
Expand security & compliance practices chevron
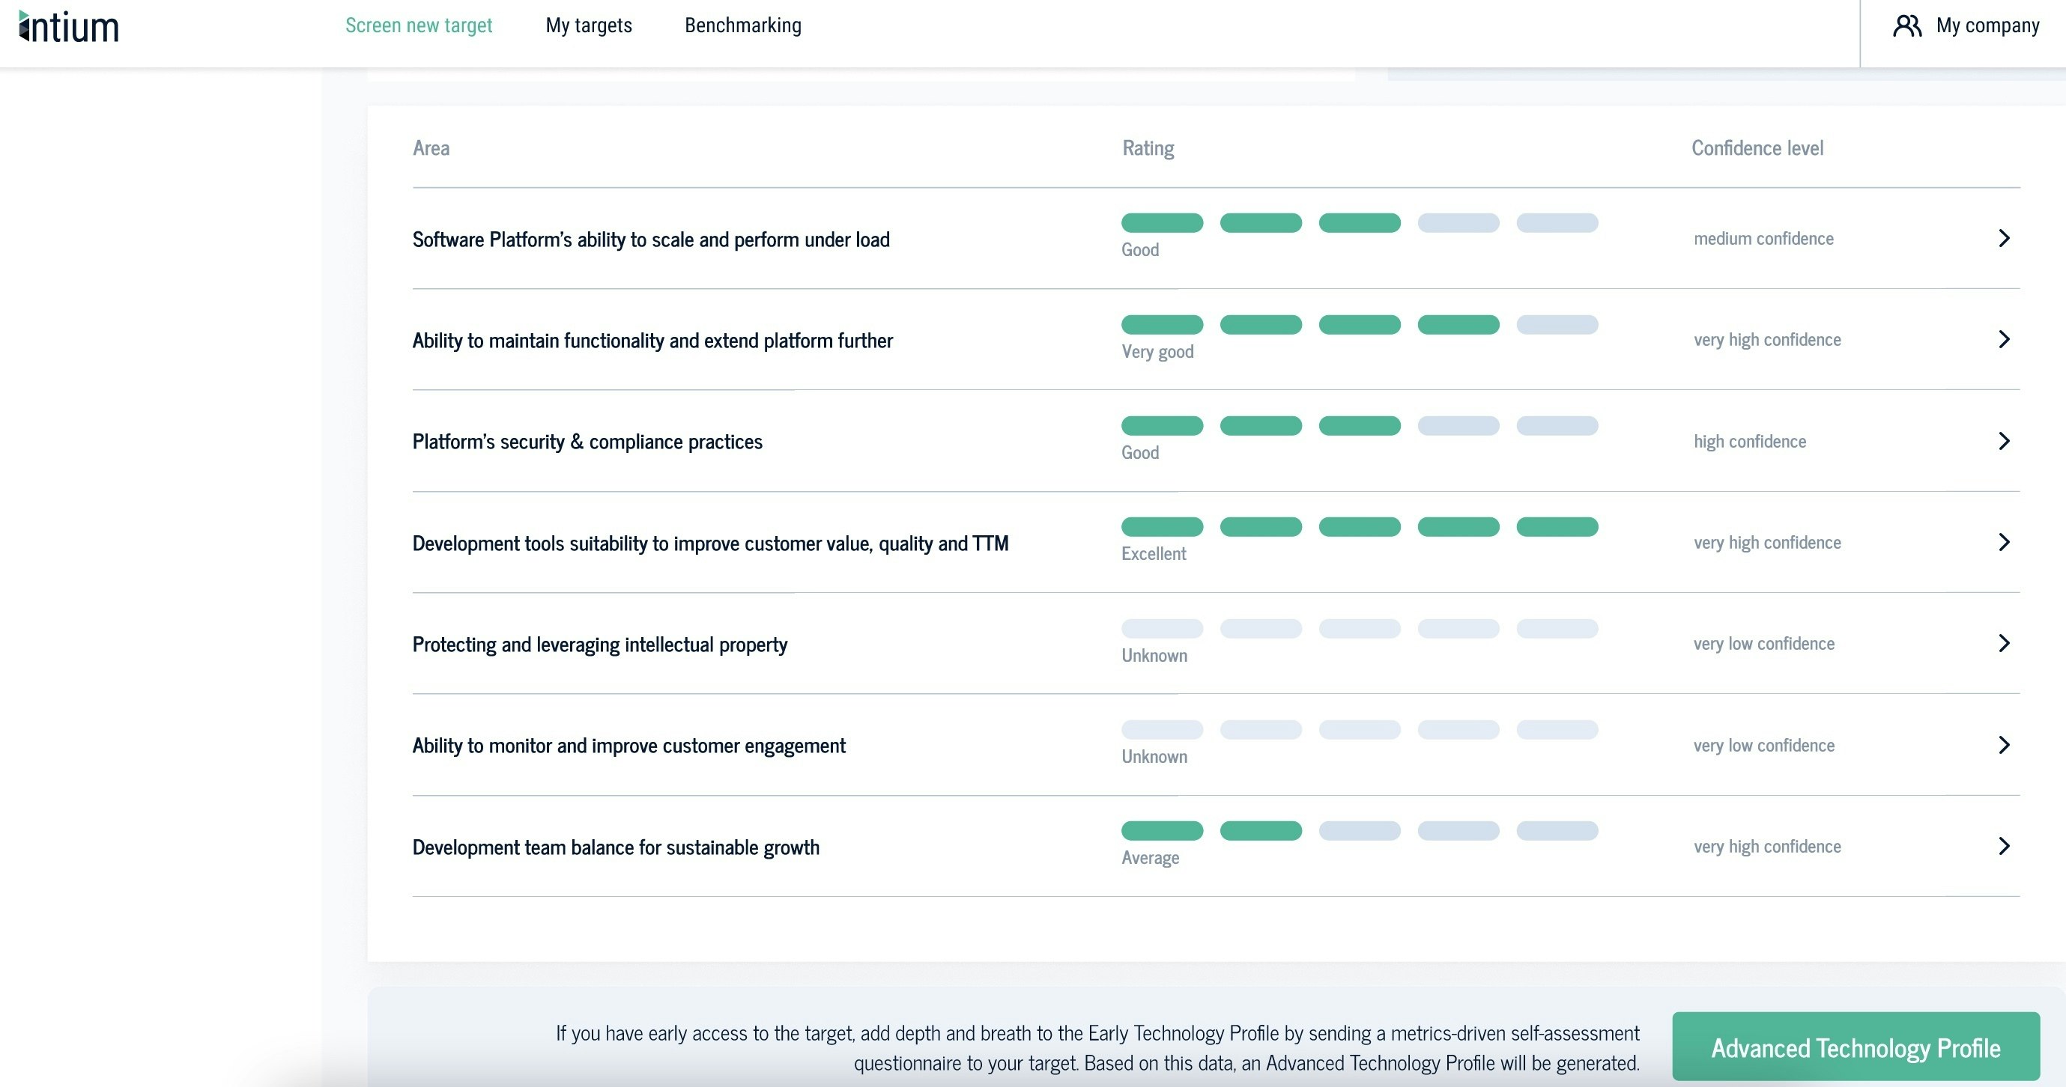(2003, 441)
